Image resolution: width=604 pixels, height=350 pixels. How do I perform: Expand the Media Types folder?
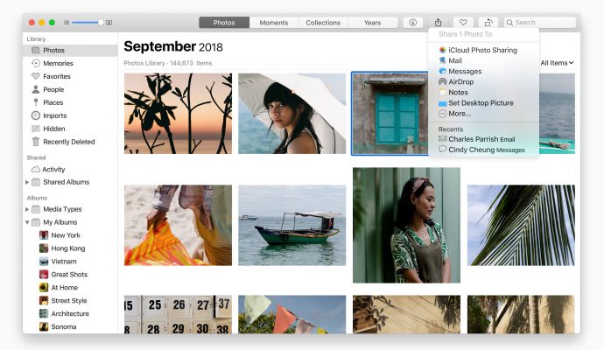[x=27, y=209]
